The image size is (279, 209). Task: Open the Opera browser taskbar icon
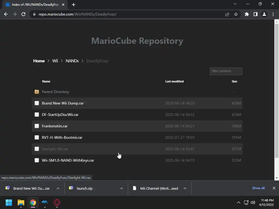(57, 202)
